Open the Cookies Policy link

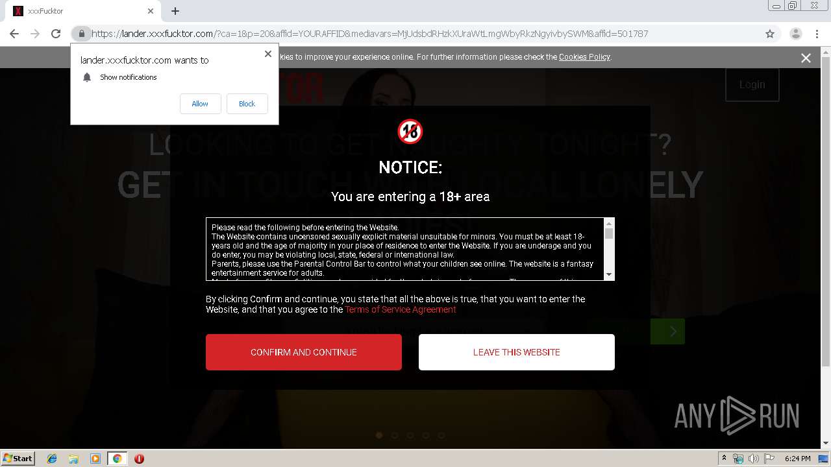click(584, 57)
